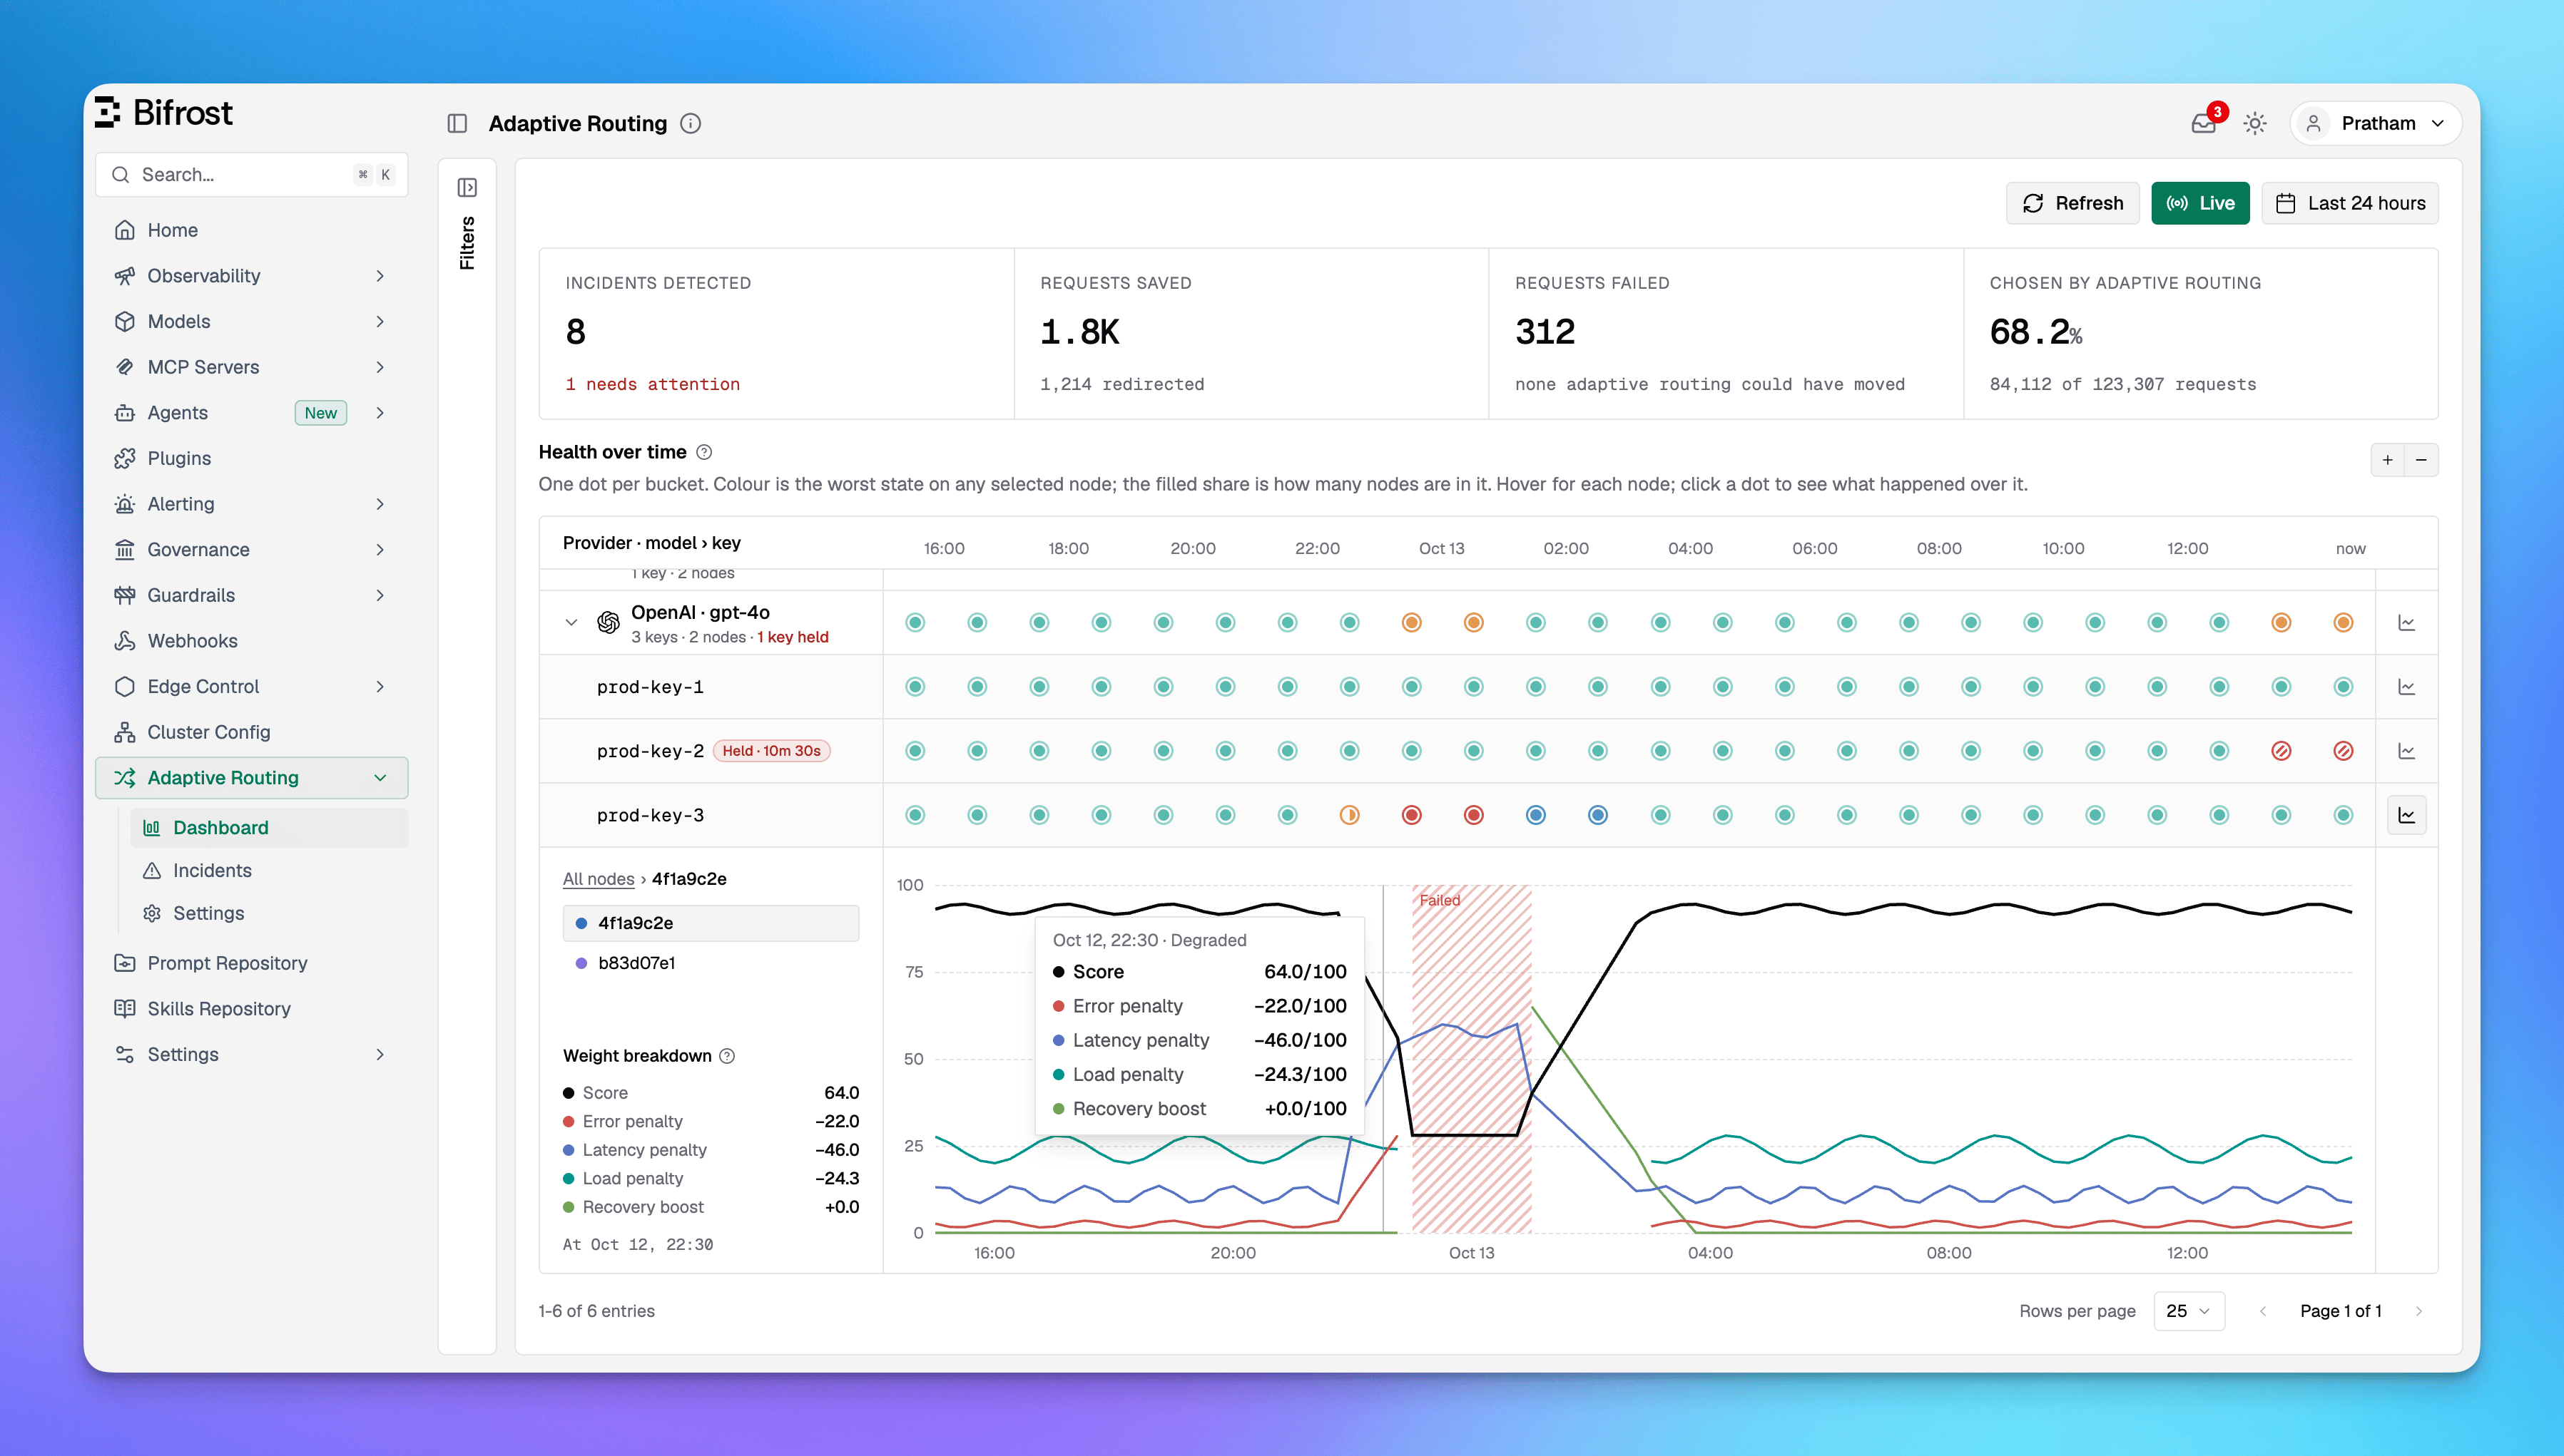Open chart icon for prod-key-1 row

click(2407, 687)
